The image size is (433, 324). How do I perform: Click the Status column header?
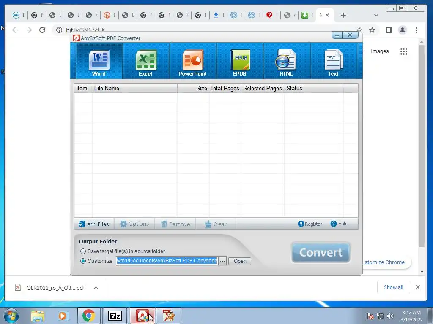(313, 89)
